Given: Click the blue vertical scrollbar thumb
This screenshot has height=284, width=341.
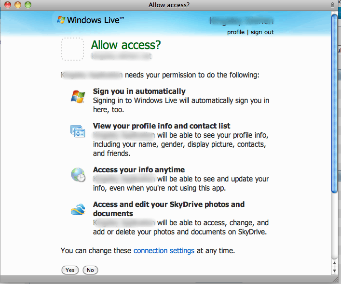Looking at the screenshot, I should pyautogui.click(x=334, y=103).
